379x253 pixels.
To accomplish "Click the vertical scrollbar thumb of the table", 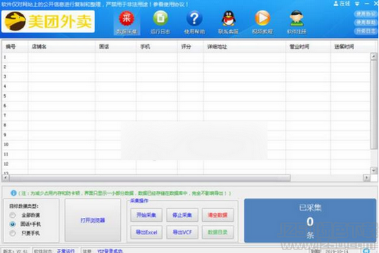I will 373,104.
